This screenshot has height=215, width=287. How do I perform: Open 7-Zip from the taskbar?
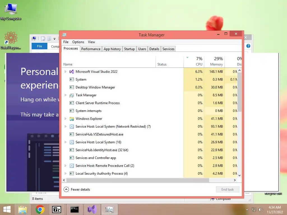tap(57, 209)
